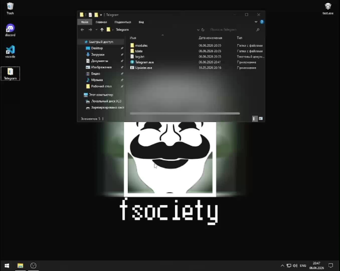This screenshot has width=340, height=271.
Task: Refresh the Telegram folder view
Action: click(203, 30)
